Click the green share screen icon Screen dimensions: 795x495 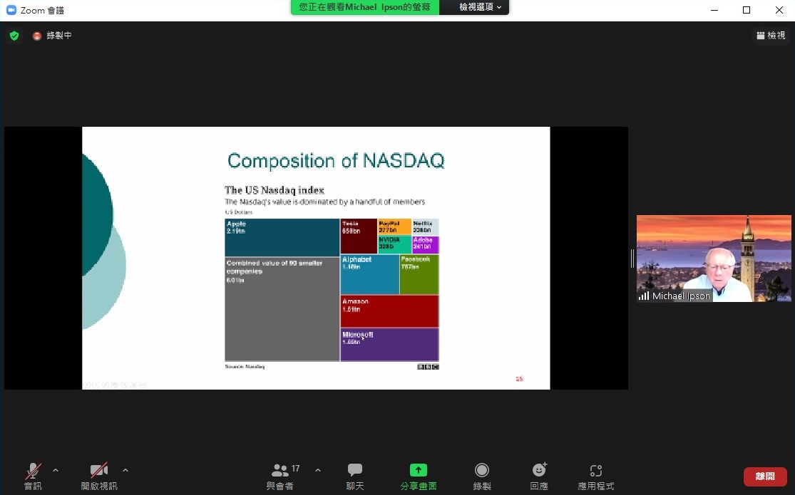418,470
